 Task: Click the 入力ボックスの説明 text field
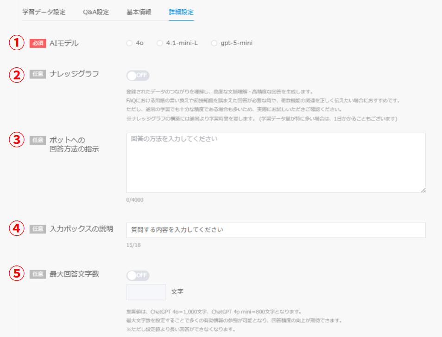pos(276,230)
